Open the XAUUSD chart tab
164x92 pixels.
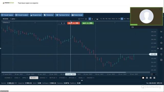[90, 78]
